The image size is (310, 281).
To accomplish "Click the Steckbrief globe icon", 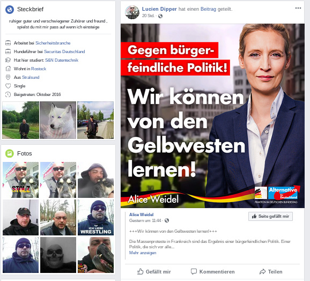I will tap(10, 9).
